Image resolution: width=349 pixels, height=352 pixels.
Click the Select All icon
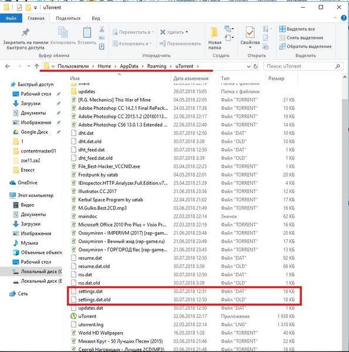(x=282, y=29)
